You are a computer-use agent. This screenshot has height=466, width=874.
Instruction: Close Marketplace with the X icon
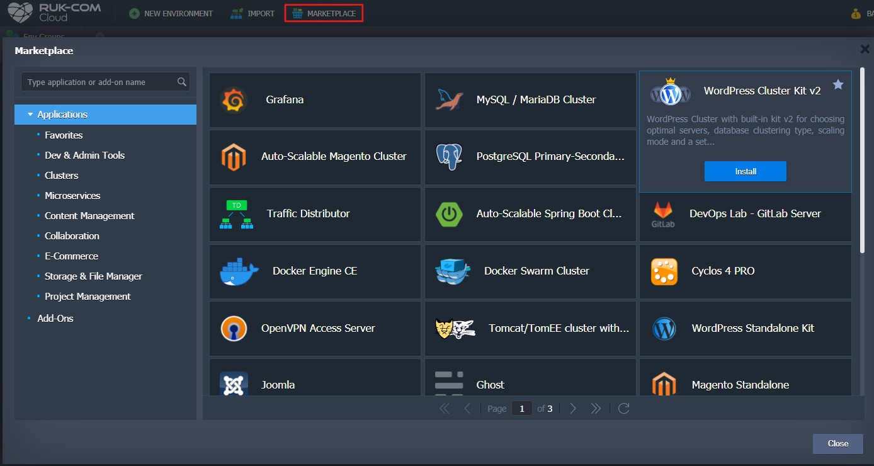[x=866, y=49]
